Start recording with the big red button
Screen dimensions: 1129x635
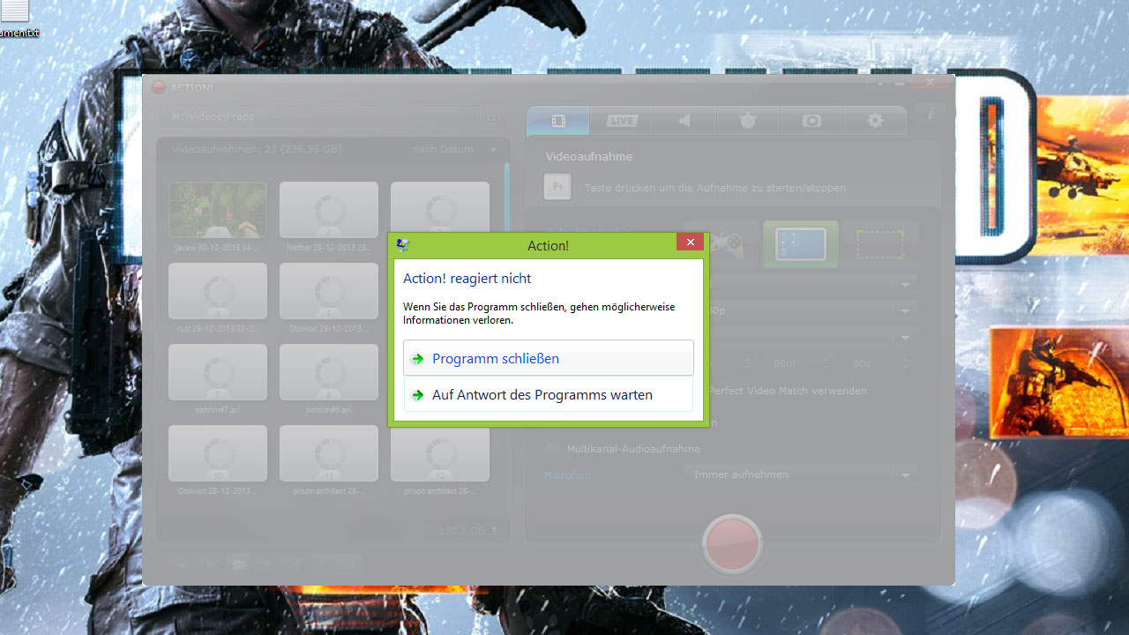pos(732,544)
